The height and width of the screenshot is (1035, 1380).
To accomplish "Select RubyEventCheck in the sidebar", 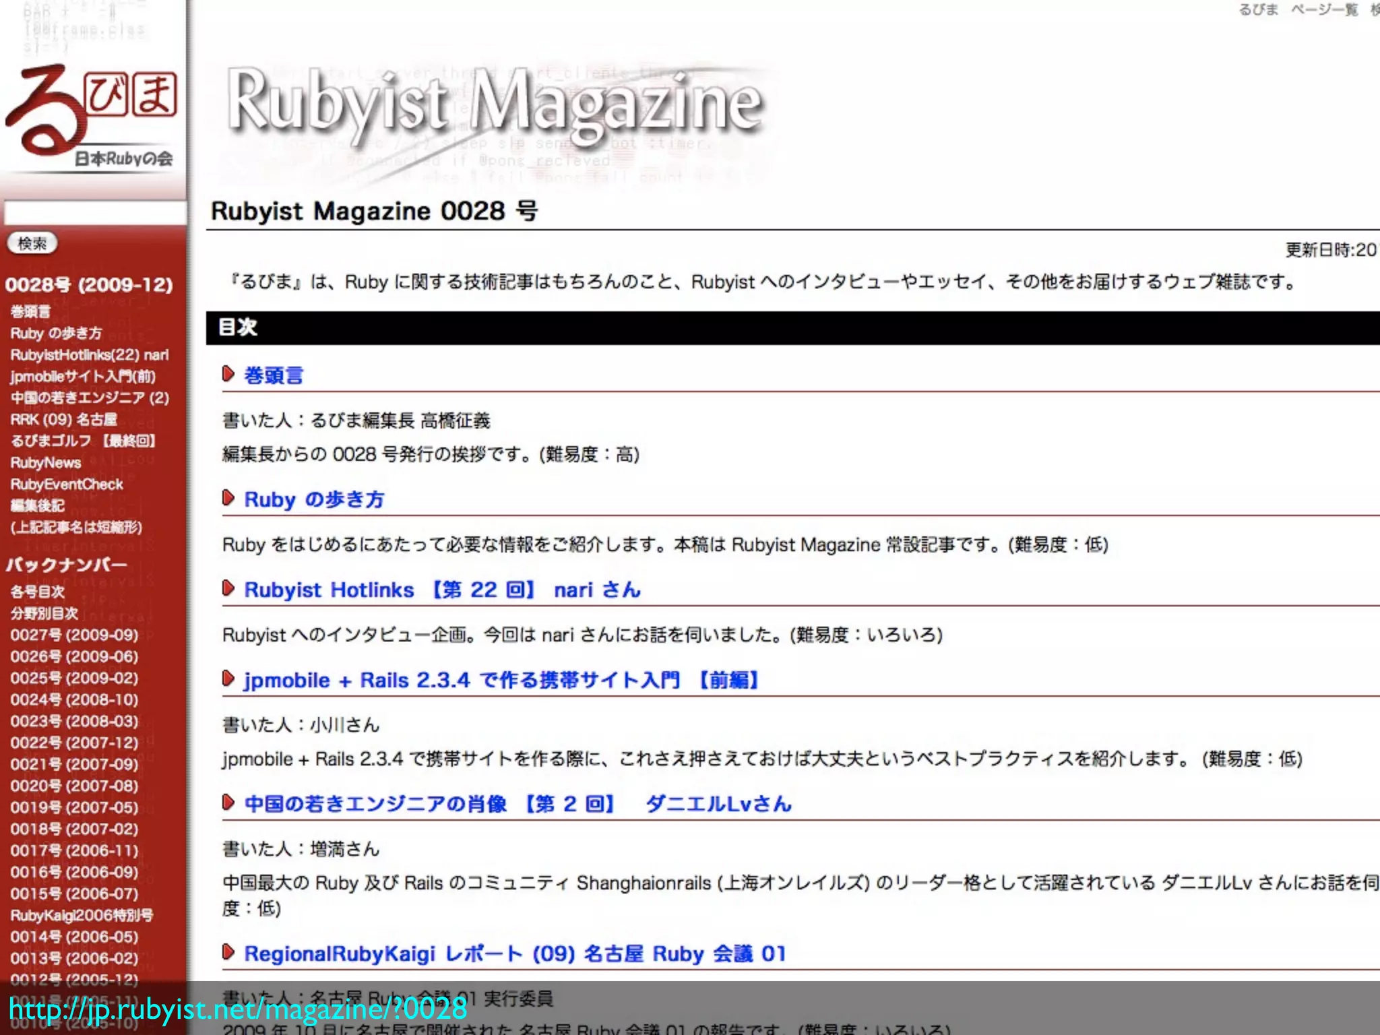I will 67,484.
